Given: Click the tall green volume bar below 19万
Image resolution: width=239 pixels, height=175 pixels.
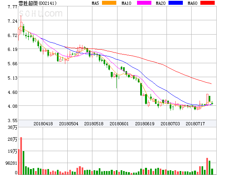Looking at the screenshot, I should pyautogui.click(x=24, y=163).
